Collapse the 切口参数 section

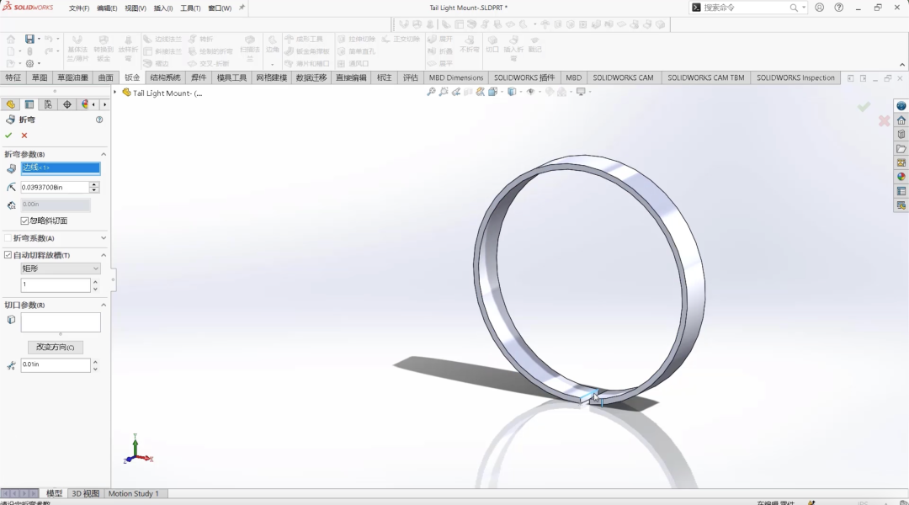click(x=103, y=306)
